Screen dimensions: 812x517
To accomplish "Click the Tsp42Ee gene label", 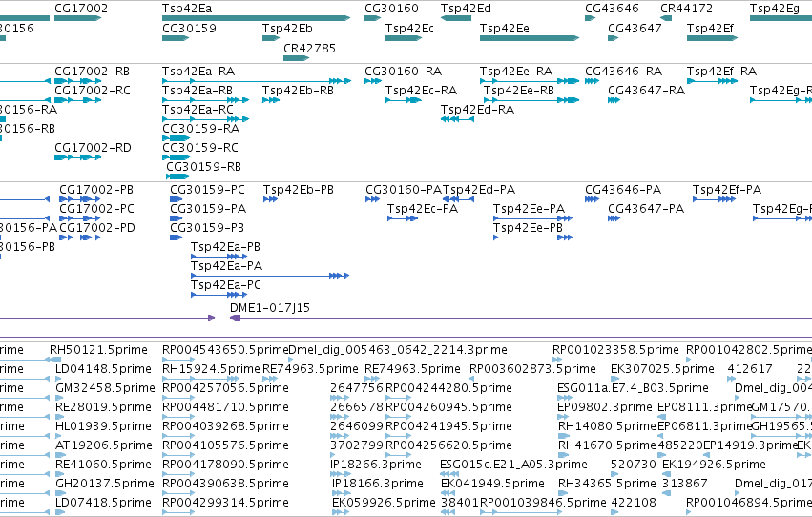I will coord(505,28).
